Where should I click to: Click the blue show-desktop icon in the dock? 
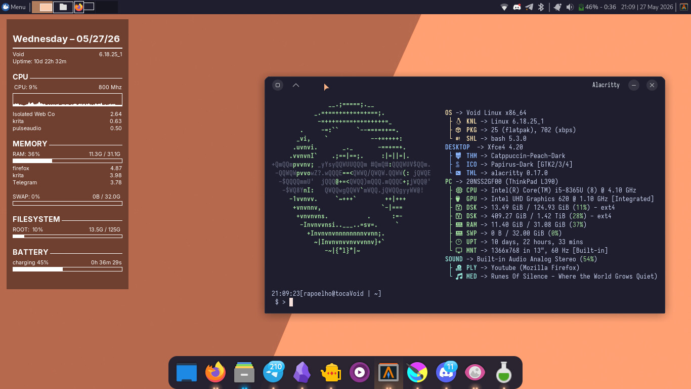coord(187,373)
